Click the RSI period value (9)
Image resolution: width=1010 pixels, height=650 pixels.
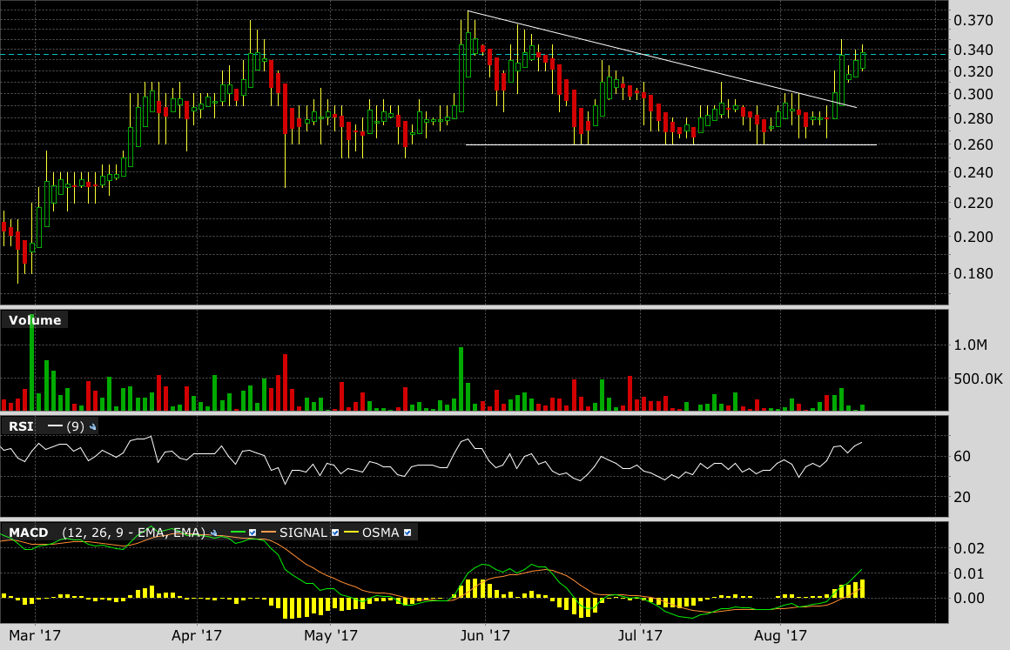coord(76,426)
